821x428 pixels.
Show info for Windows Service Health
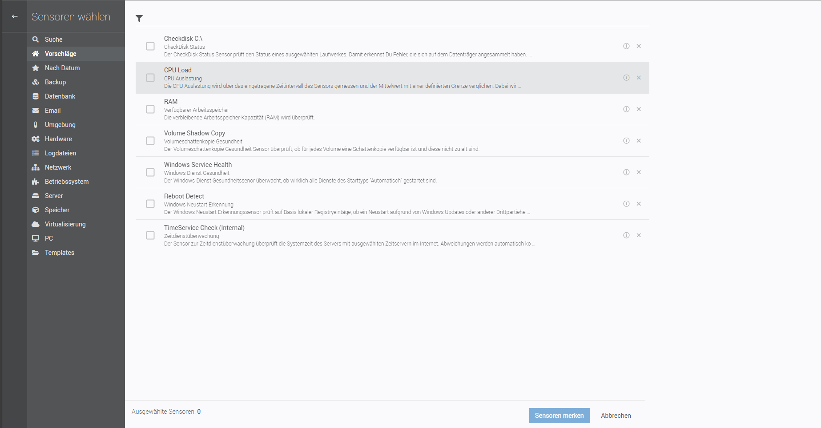pos(626,172)
